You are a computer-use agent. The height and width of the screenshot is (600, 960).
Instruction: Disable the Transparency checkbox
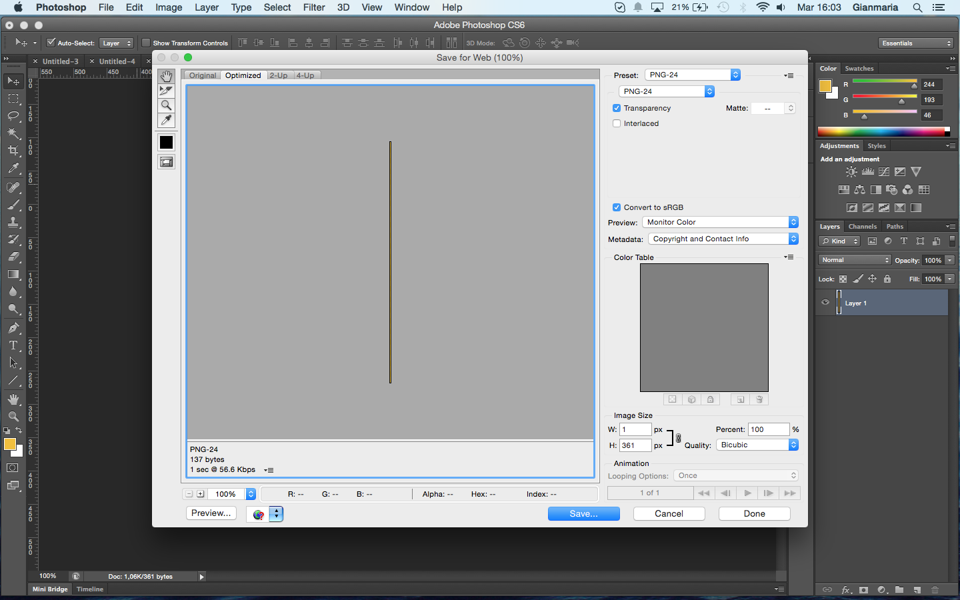coord(617,108)
